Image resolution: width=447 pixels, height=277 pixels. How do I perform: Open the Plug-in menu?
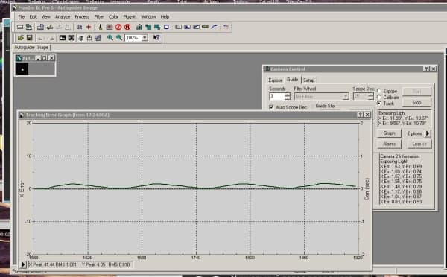pos(130,17)
